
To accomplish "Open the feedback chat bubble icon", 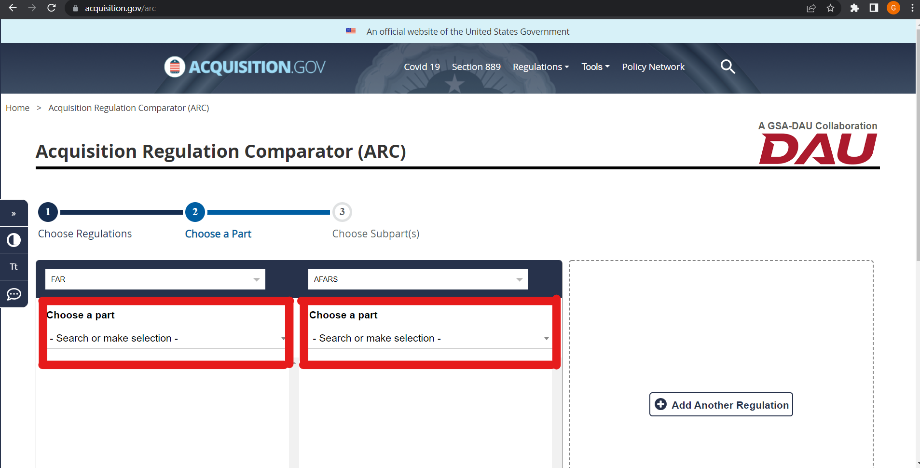I will [14, 294].
